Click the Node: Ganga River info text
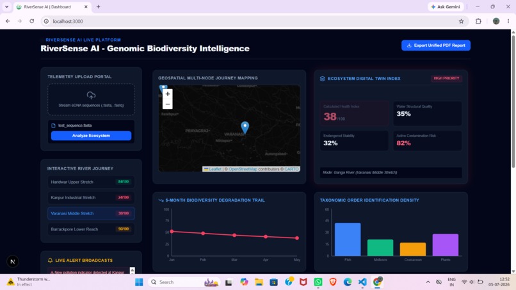Screen dimensions: 516x290 click(360, 172)
